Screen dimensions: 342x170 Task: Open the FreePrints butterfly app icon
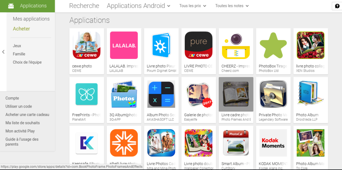(87, 94)
